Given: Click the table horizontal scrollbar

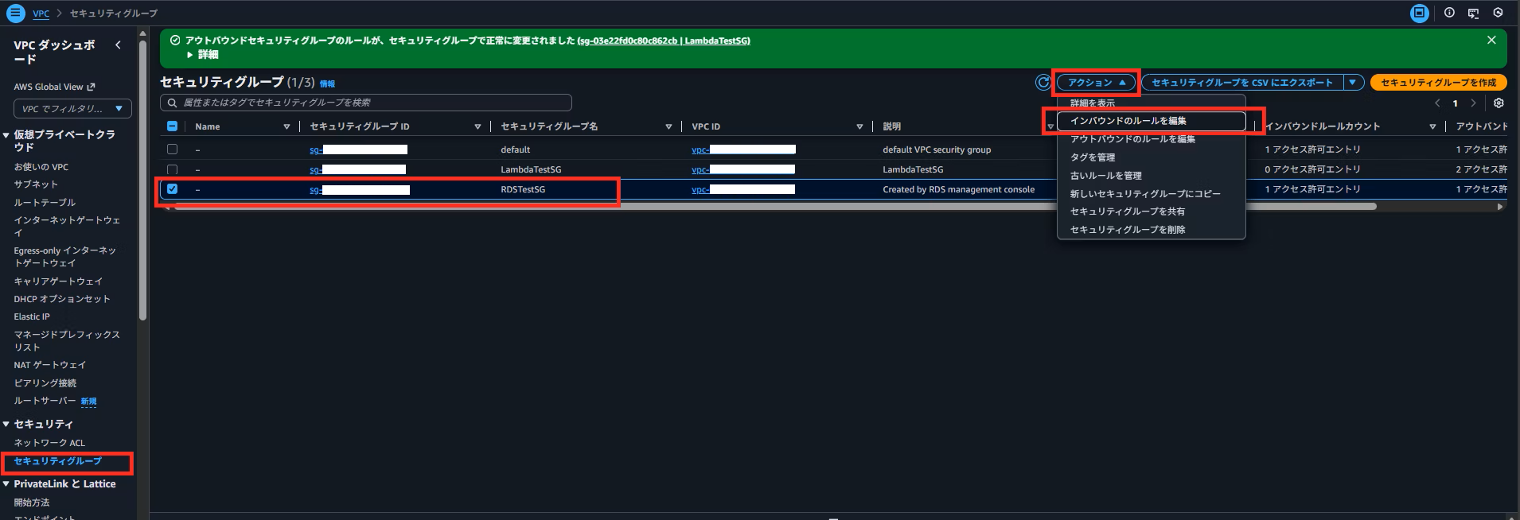Looking at the screenshot, I should 775,207.
